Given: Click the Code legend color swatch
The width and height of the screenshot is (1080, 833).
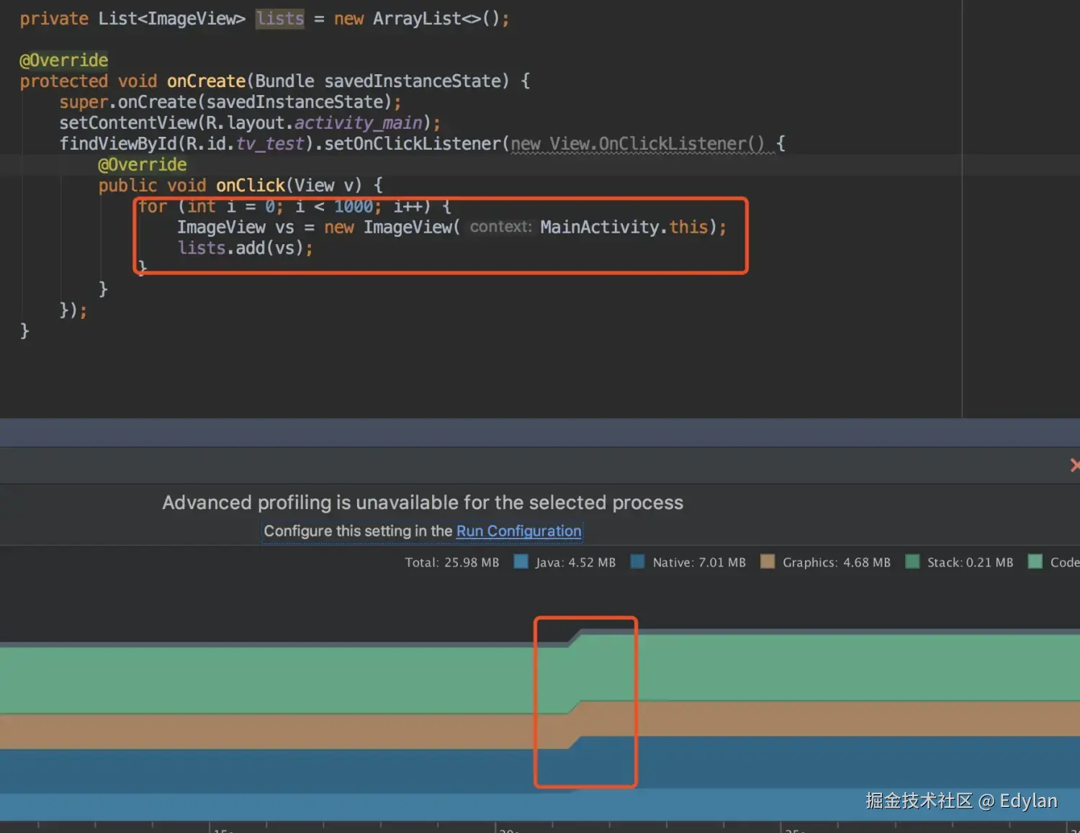Looking at the screenshot, I should click(x=1035, y=562).
